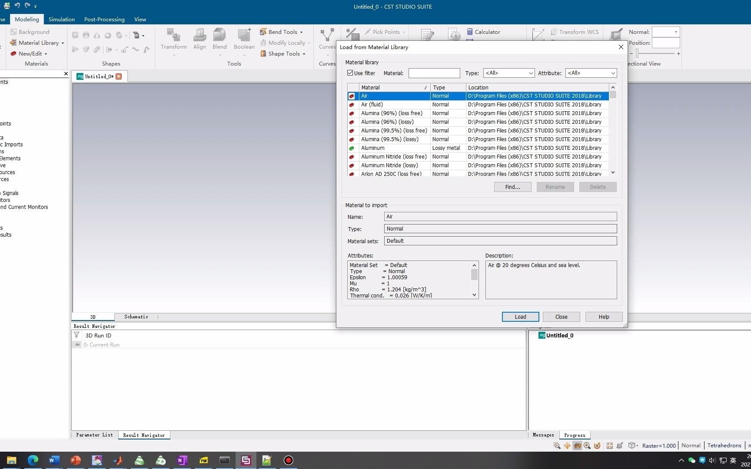Select the Alumina (96%) (lossy) row
This screenshot has height=469, width=751.
pyautogui.click(x=478, y=122)
